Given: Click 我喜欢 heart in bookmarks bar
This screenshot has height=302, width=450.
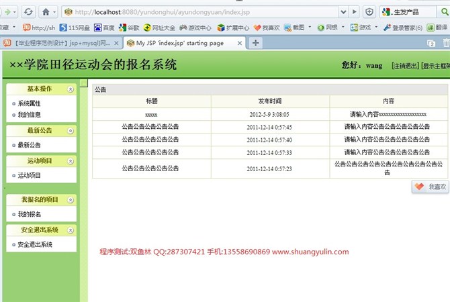Looking at the screenshot, I should [x=267, y=28].
